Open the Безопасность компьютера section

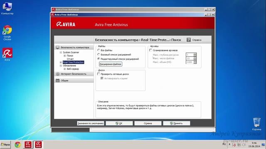[x=74, y=47]
